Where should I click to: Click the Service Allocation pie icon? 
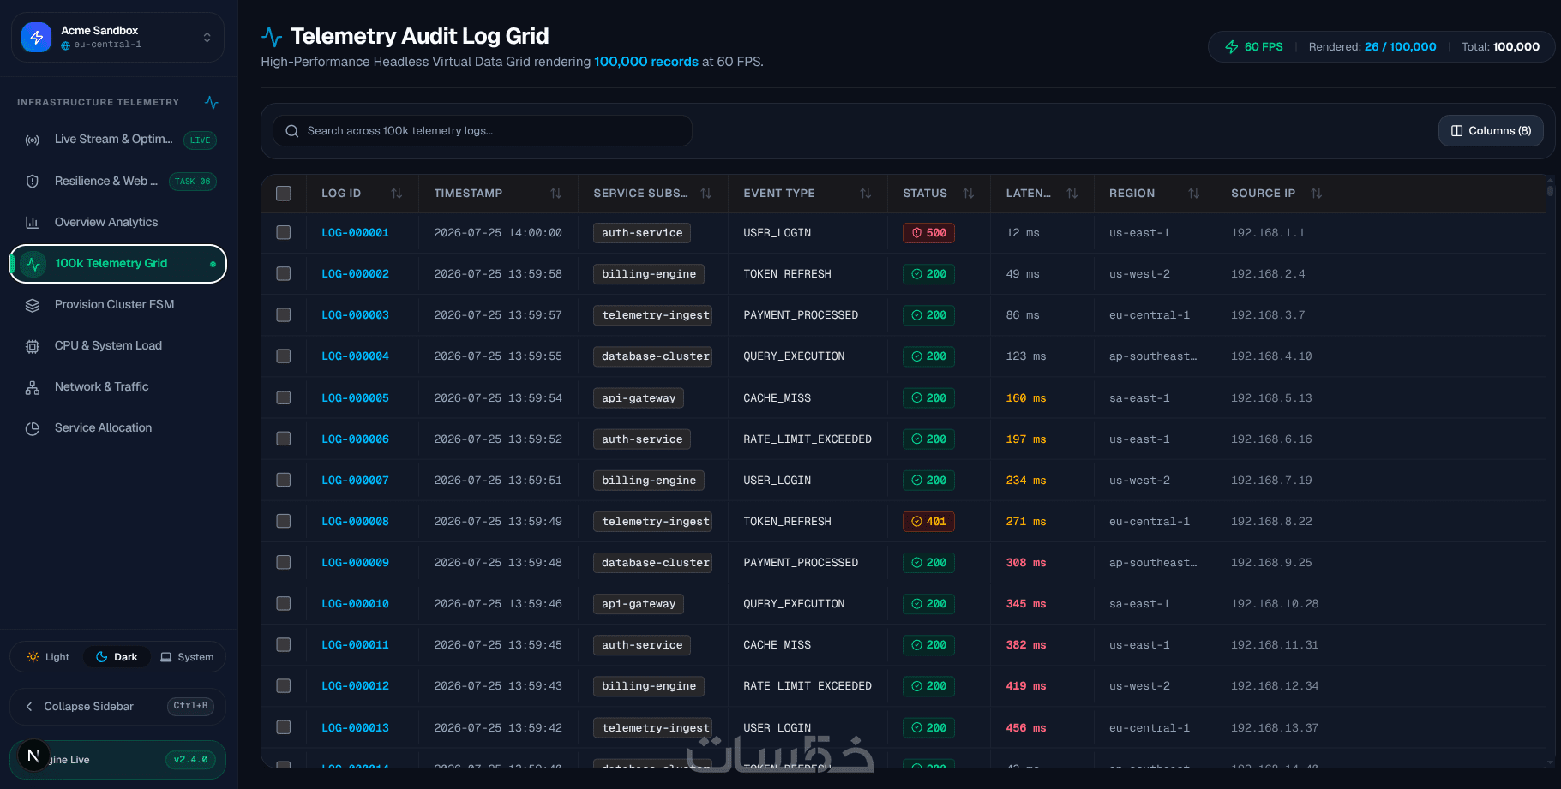[x=33, y=428]
